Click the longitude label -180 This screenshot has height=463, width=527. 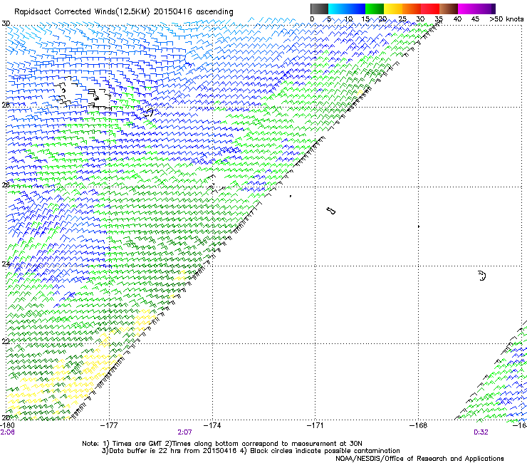pyautogui.click(x=7, y=425)
